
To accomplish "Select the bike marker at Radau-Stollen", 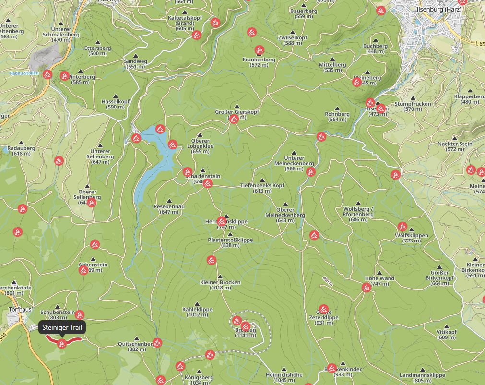I will click(x=47, y=74).
